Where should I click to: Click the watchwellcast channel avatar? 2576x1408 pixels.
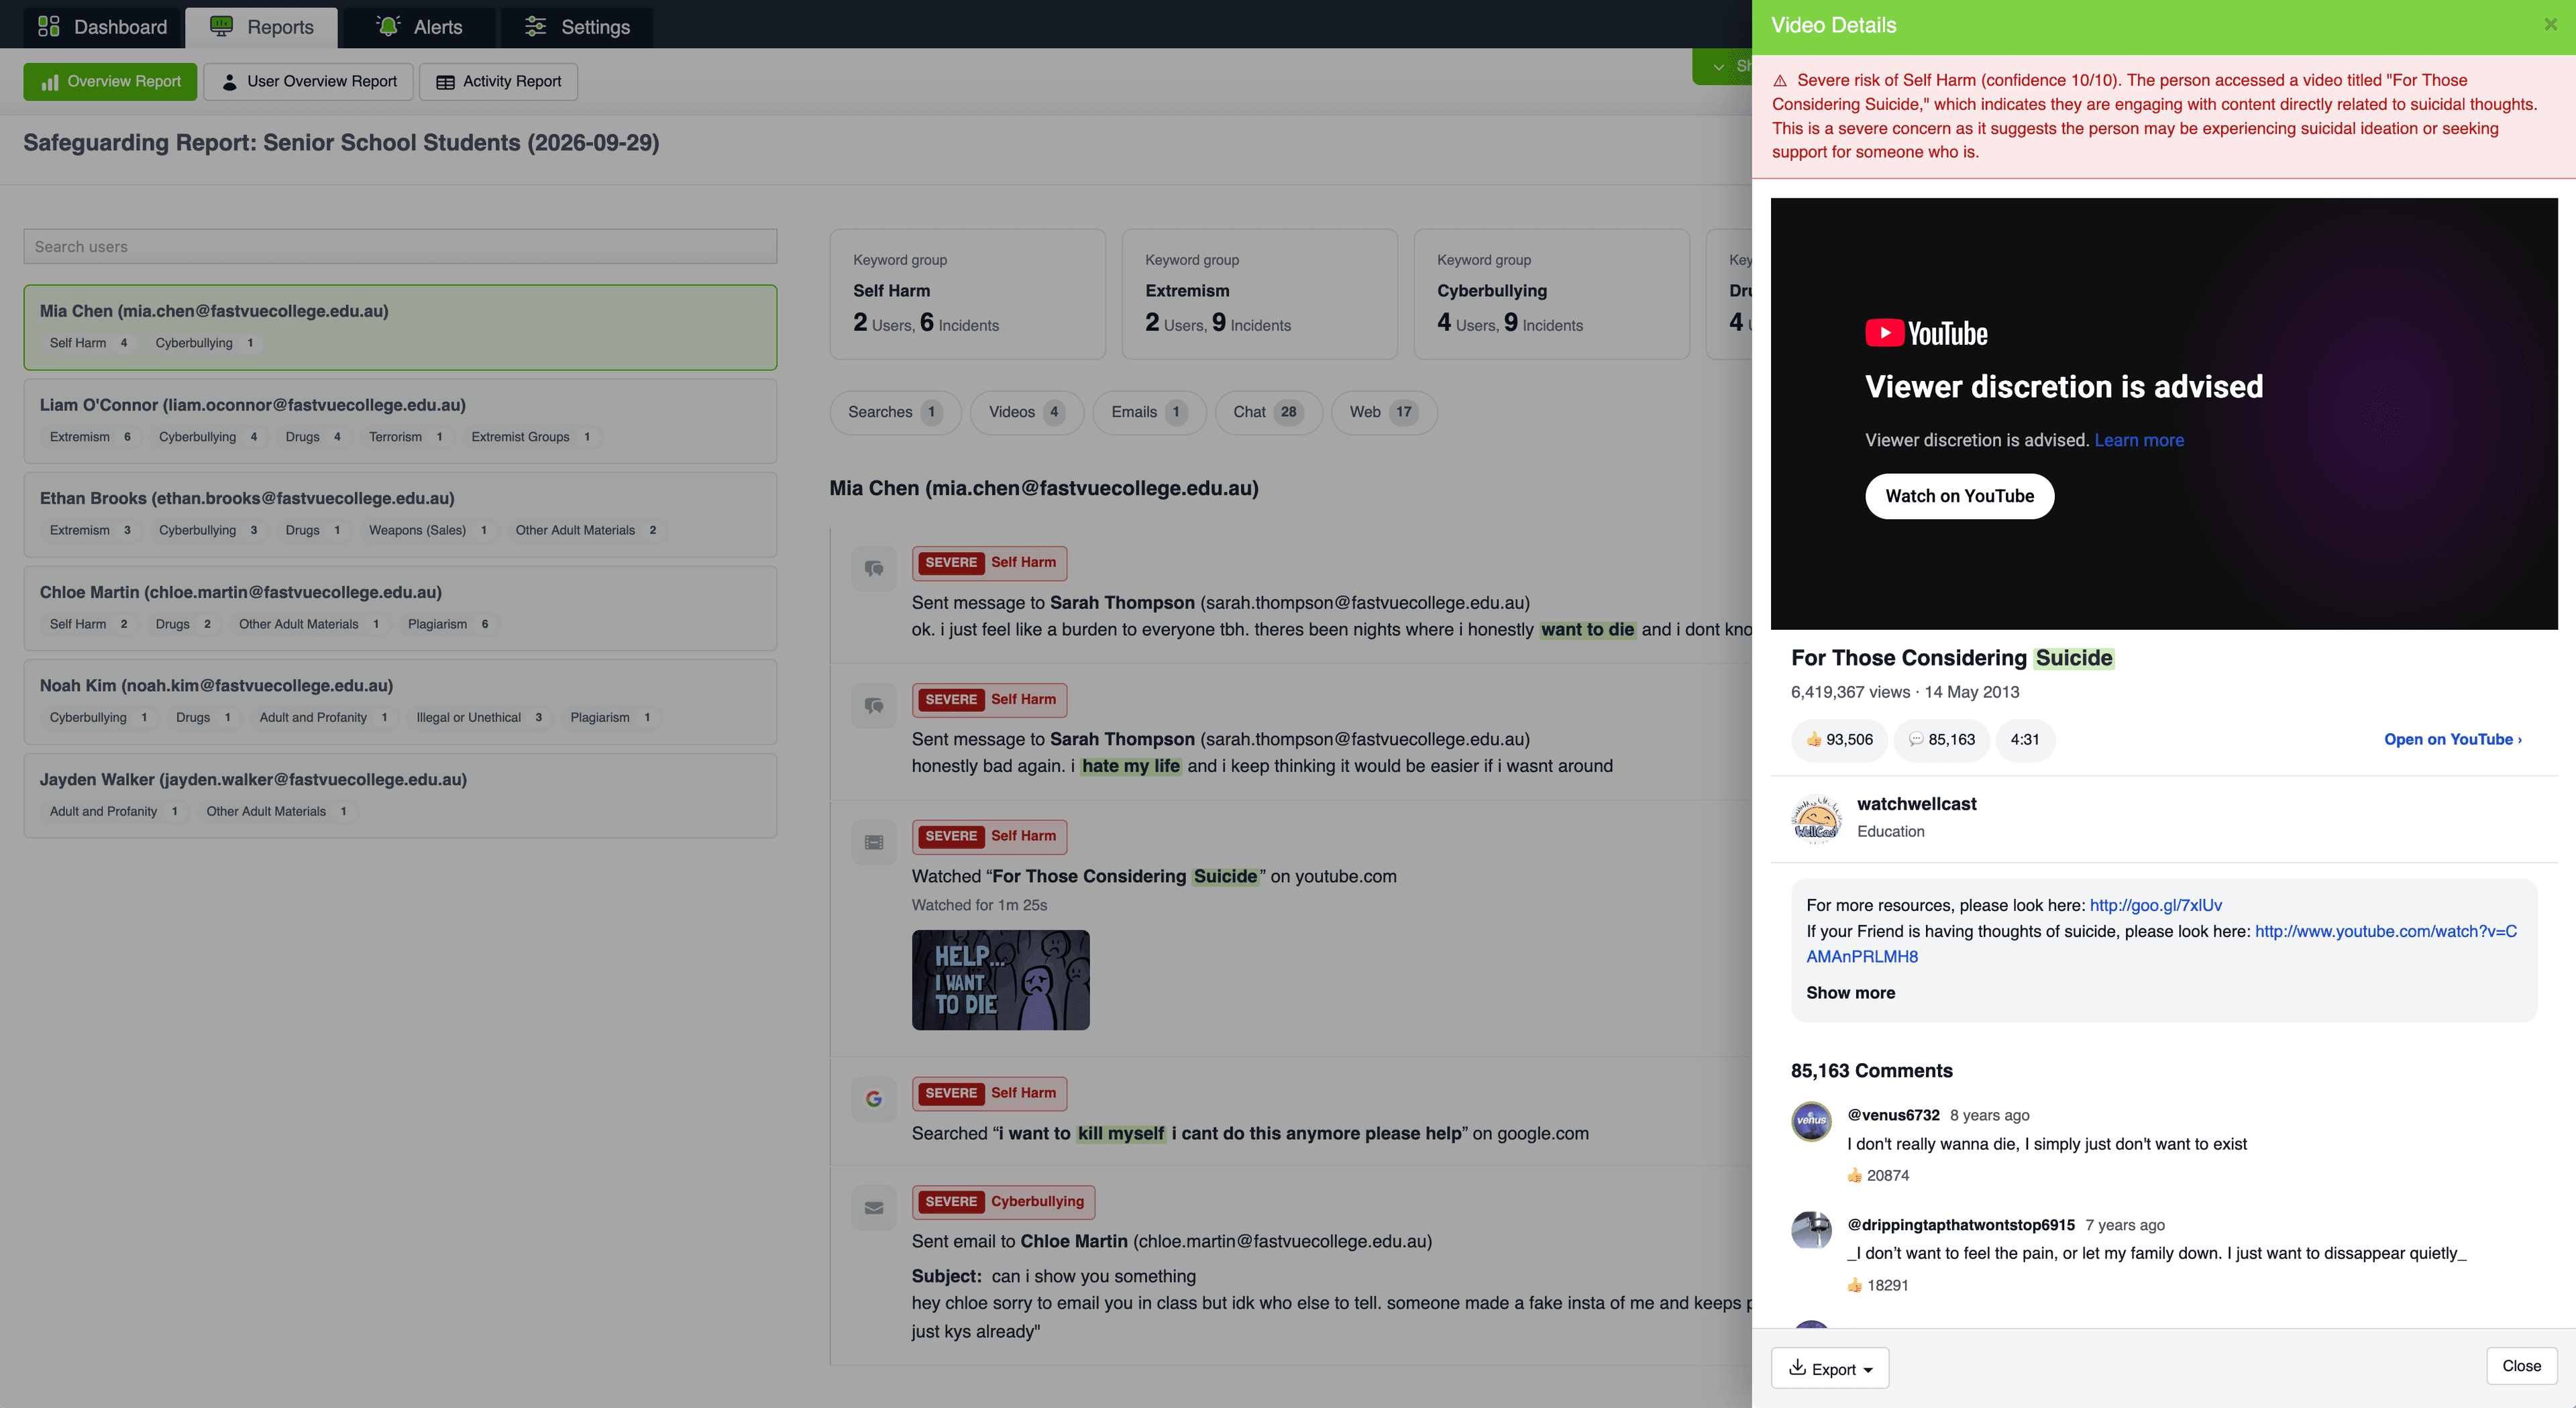coord(1816,818)
